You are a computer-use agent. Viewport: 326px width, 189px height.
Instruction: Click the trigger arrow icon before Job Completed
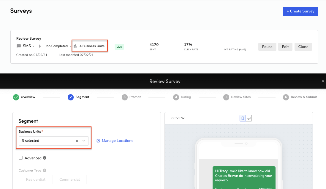click(x=40, y=46)
